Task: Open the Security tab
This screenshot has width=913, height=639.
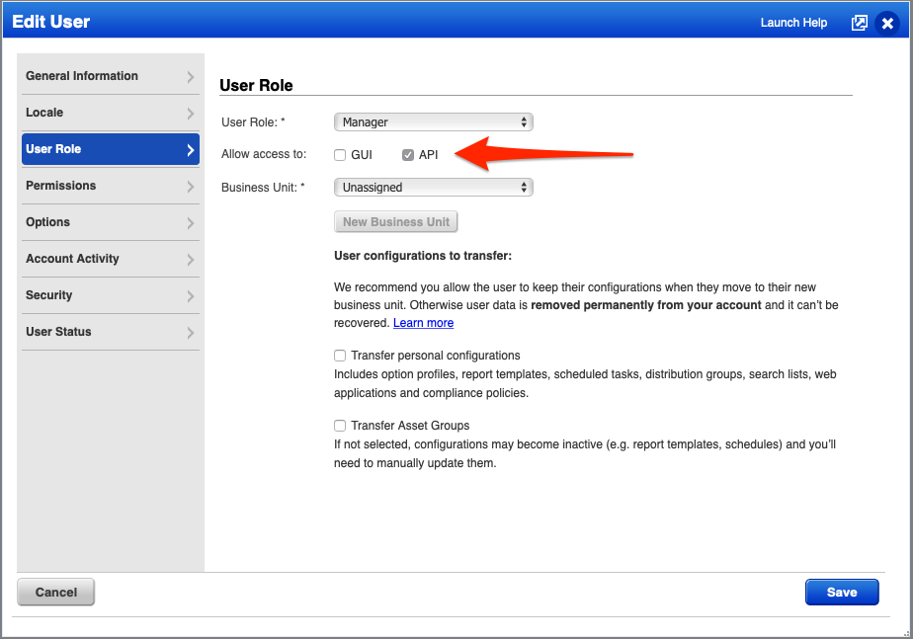Action: tap(111, 295)
